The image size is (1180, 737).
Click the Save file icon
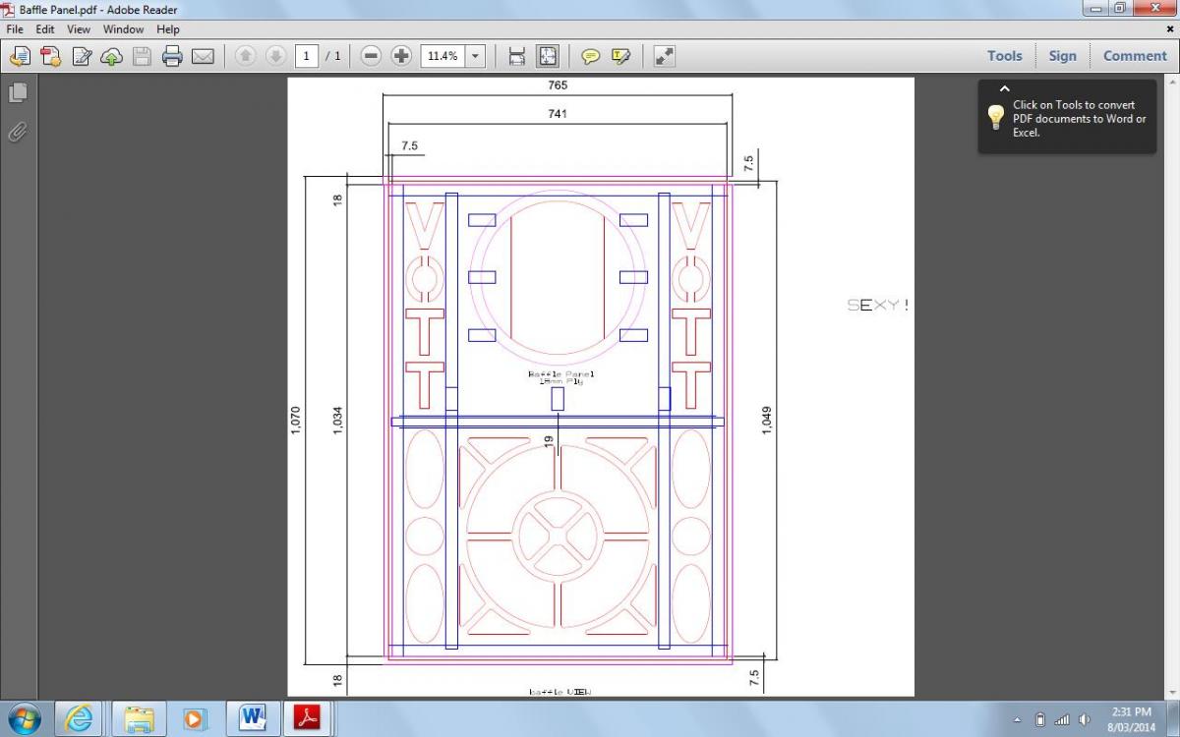click(x=142, y=56)
